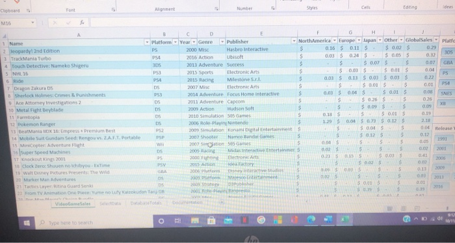Open the NorthAmerica column filter dropdown
Image resolution: width=455 pixels, height=243 pixels.
click(x=334, y=40)
